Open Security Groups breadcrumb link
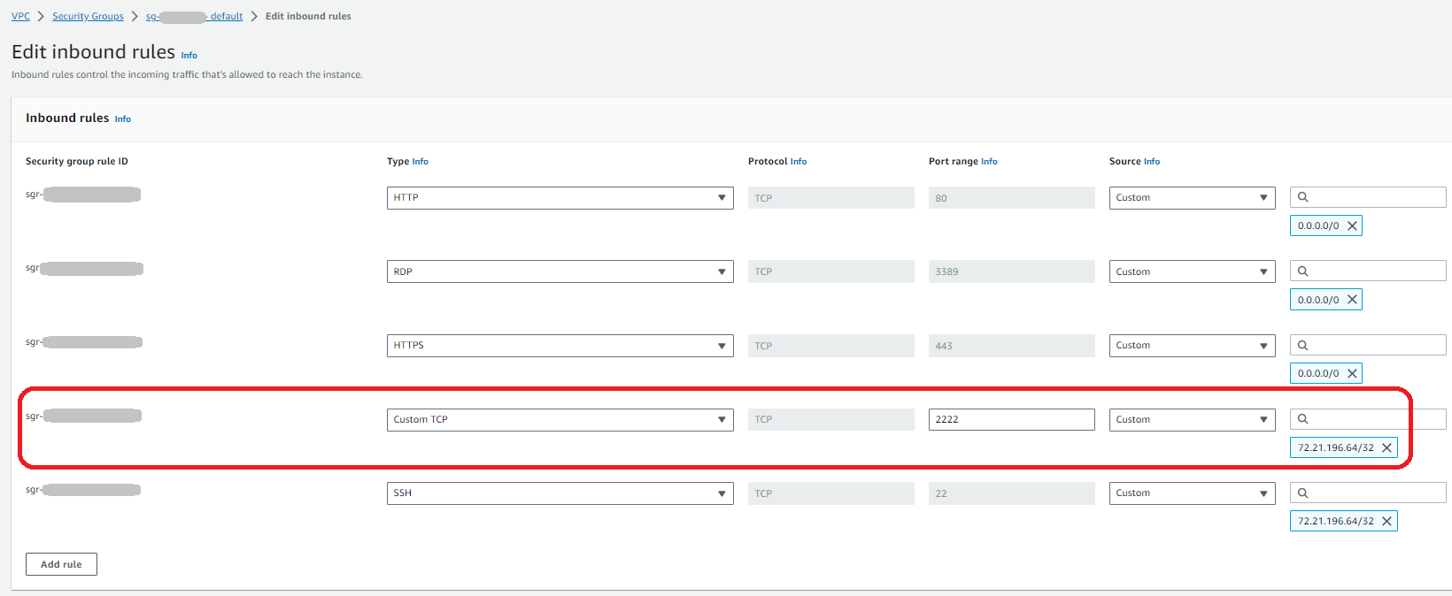This screenshot has width=1452, height=596. click(88, 16)
